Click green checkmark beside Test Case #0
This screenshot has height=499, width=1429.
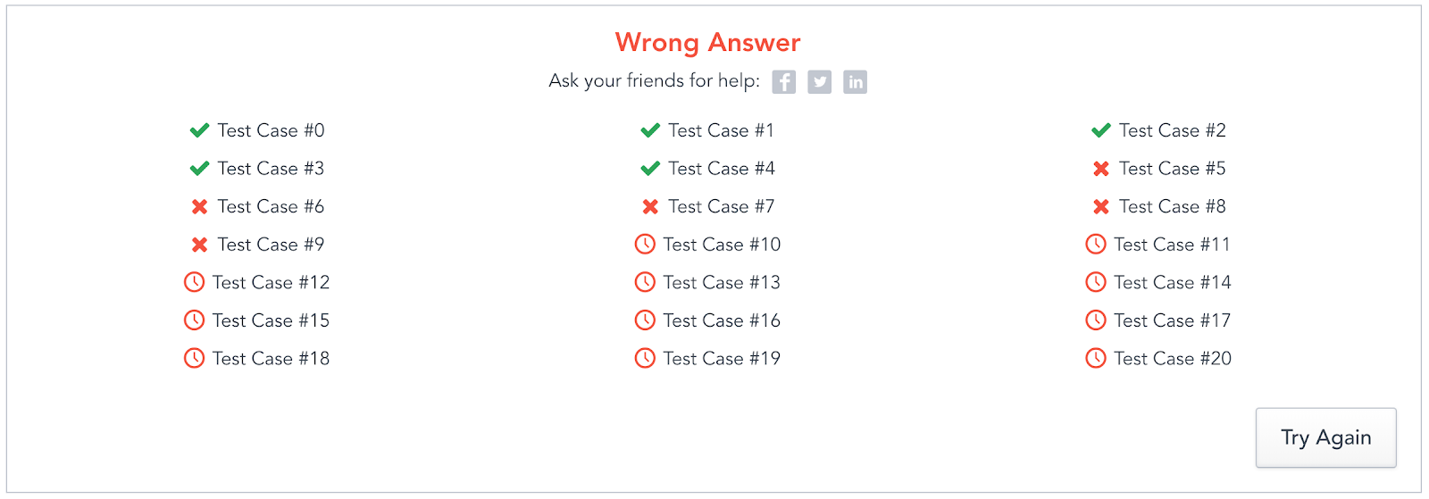pos(199,131)
